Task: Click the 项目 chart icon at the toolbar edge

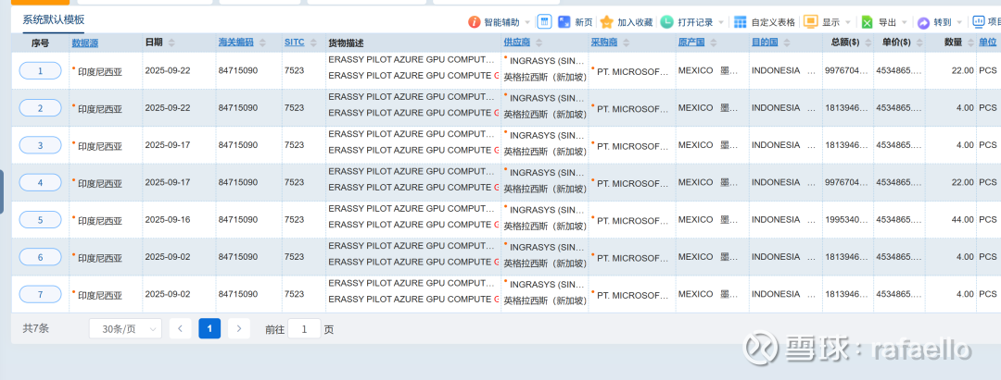Action: (x=979, y=21)
